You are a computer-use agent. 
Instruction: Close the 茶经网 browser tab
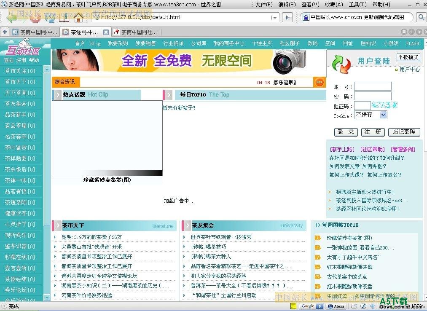pos(106,32)
